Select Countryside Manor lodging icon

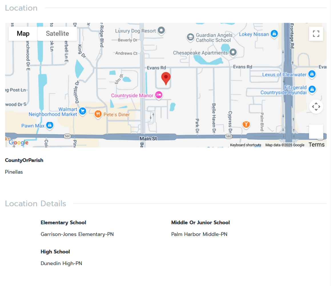pyautogui.click(x=159, y=95)
